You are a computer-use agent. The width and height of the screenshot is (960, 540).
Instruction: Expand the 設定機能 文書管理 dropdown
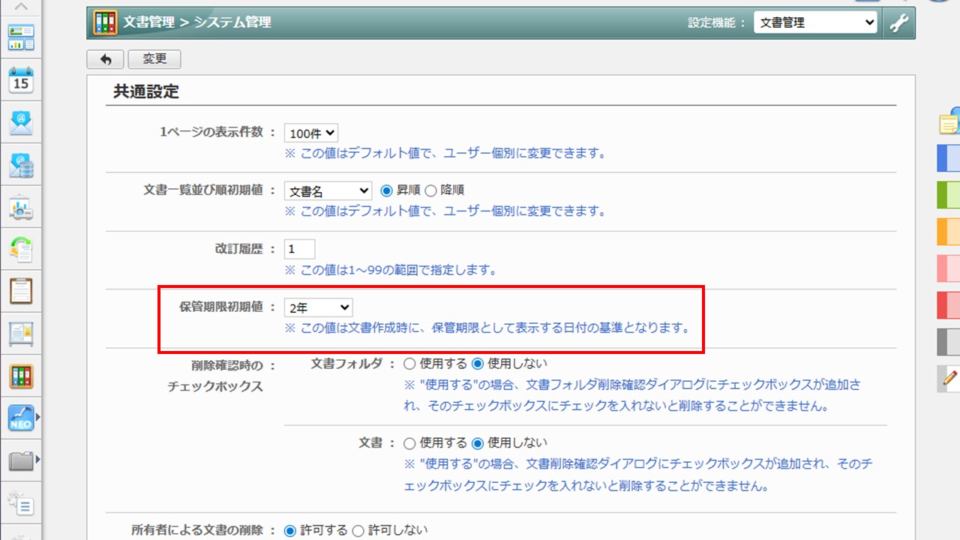pyautogui.click(x=815, y=23)
